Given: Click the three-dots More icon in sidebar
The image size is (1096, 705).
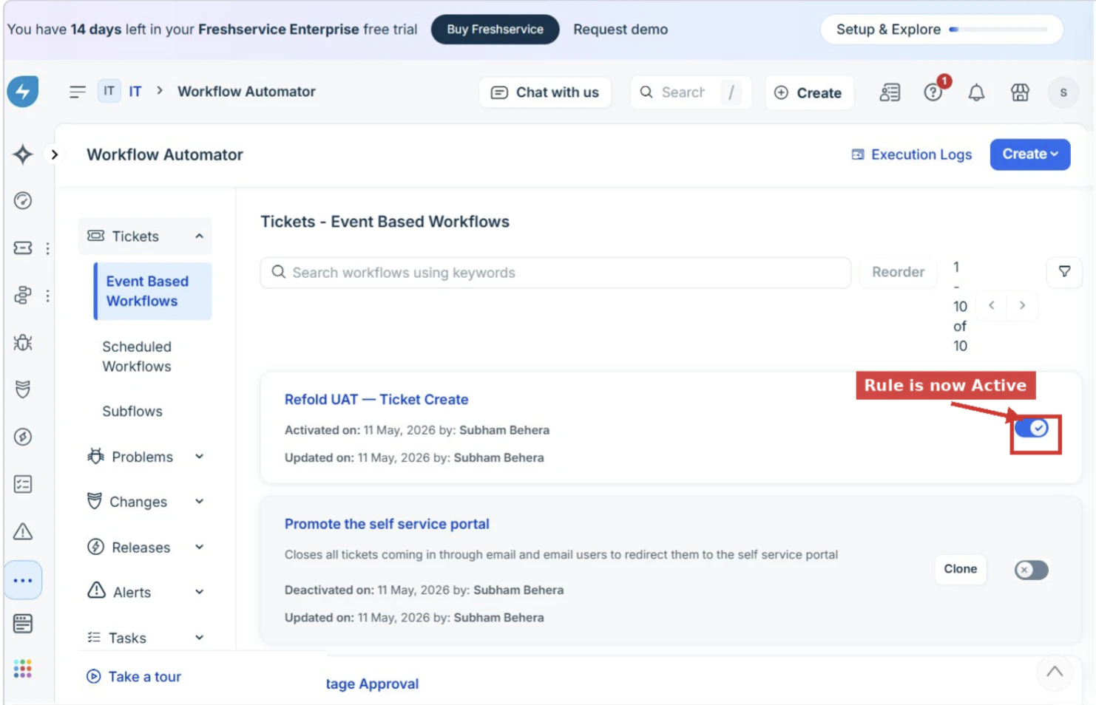Looking at the screenshot, I should pos(23,580).
